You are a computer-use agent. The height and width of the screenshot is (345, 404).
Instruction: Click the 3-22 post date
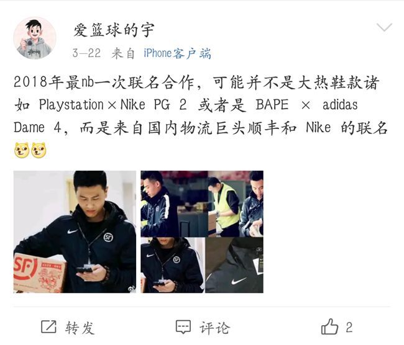(86, 53)
